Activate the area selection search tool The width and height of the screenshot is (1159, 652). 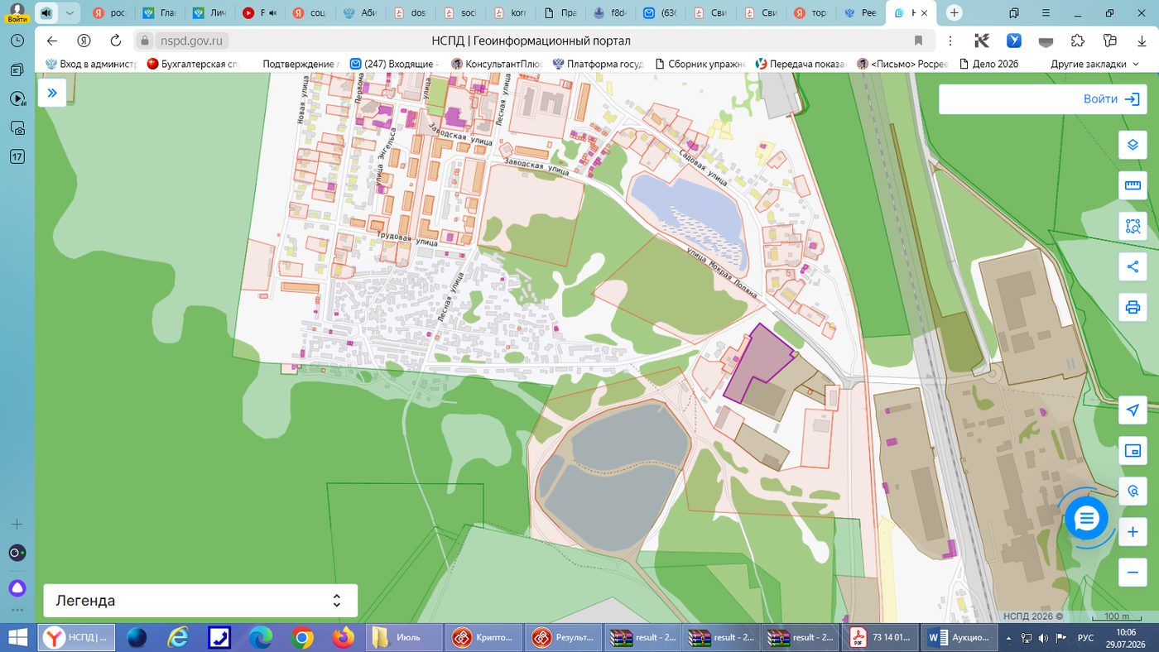coord(1133,226)
